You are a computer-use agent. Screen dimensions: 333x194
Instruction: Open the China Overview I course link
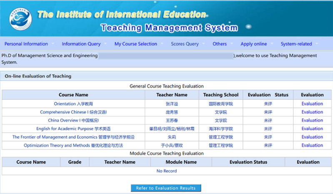tap(73, 121)
